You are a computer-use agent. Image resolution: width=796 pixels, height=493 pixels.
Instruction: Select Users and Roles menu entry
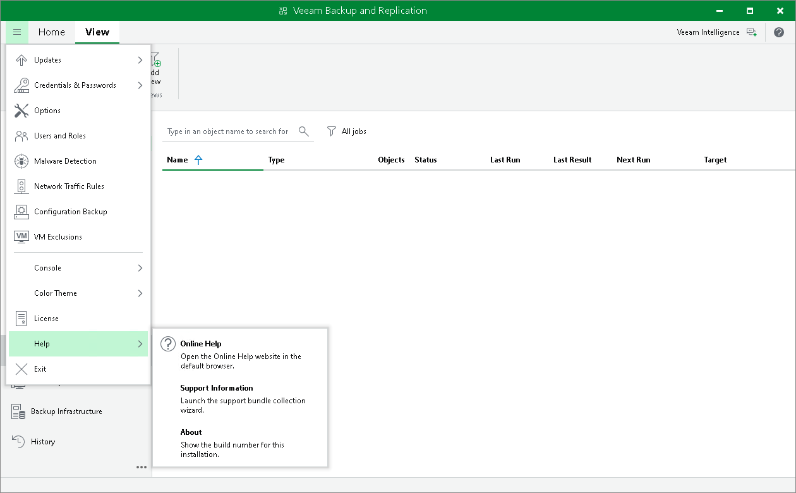pyautogui.click(x=78, y=136)
